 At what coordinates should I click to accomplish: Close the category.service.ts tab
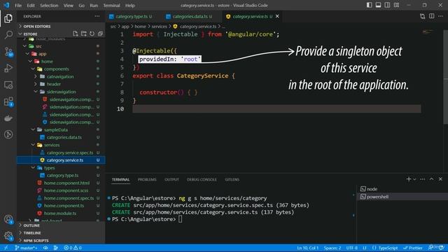tap(277, 16)
